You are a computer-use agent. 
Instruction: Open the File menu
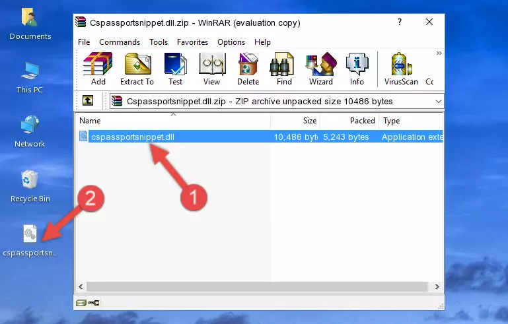pyautogui.click(x=84, y=42)
